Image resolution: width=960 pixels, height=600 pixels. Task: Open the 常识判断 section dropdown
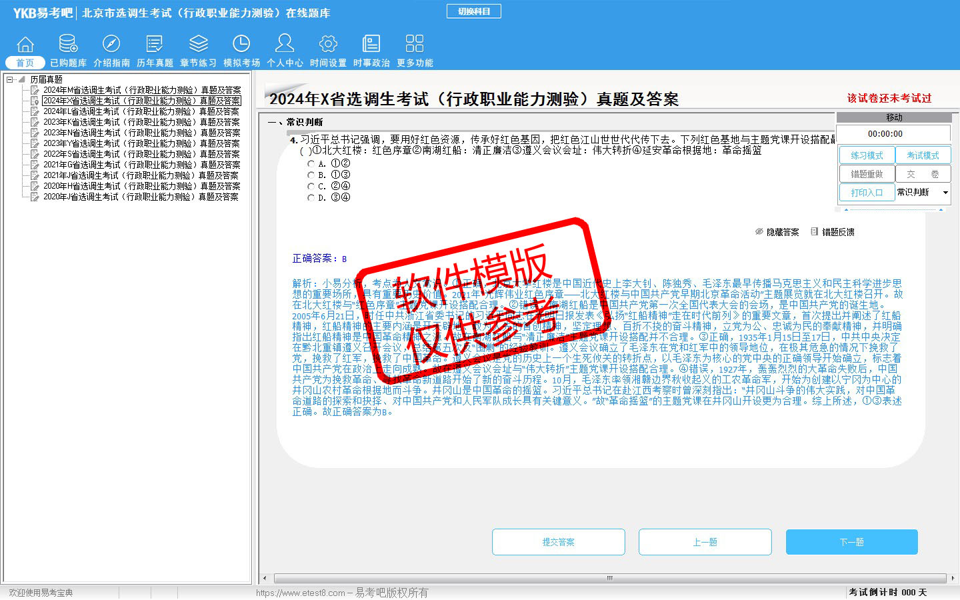click(x=945, y=193)
